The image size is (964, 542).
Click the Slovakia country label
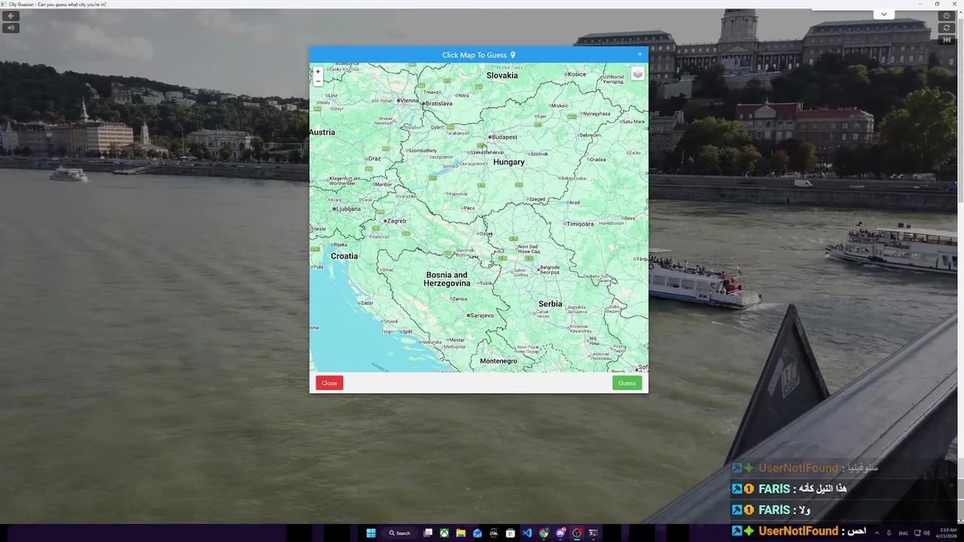coord(502,75)
